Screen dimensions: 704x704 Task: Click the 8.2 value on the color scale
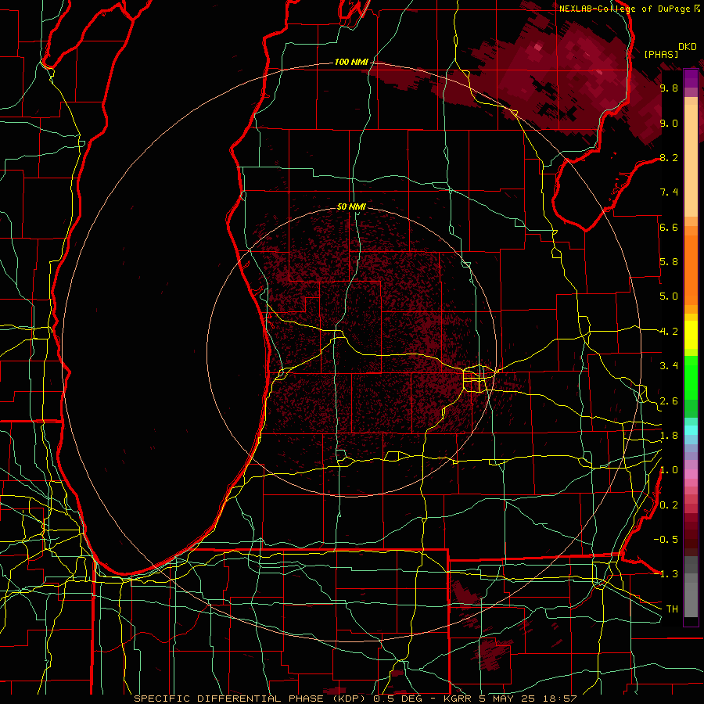tap(669, 157)
